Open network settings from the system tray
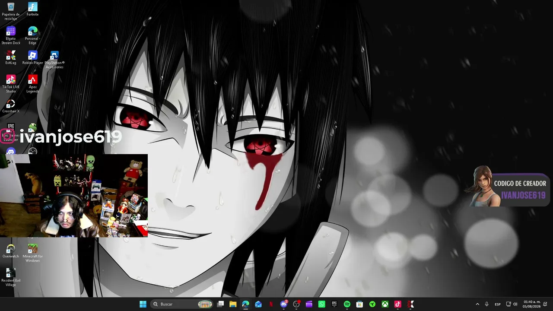This screenshot has height=311, width=553. pyautogui.click(x=509, y=304)
